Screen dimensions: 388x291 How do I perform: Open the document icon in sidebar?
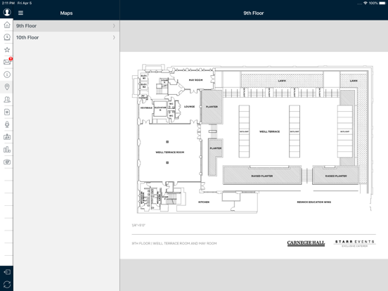point(7,112)
